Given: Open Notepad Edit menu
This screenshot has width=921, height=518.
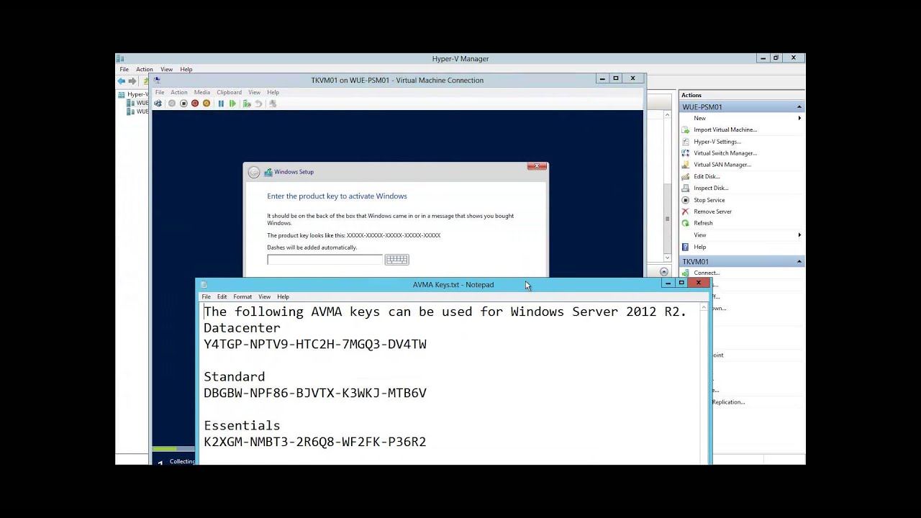Looking at the screenshot, I should (222, 297).
